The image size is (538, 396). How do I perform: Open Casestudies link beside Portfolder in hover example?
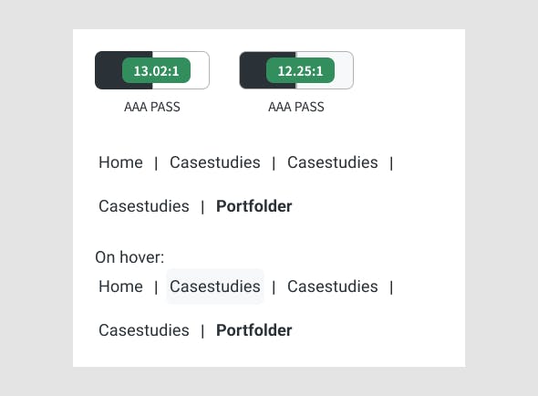(x=144, y=330)
